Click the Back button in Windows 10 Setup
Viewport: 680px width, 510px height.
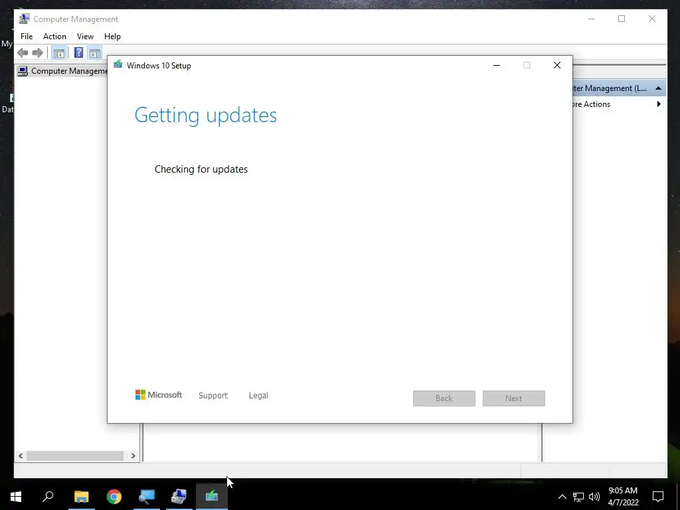(x=444, y=398)
